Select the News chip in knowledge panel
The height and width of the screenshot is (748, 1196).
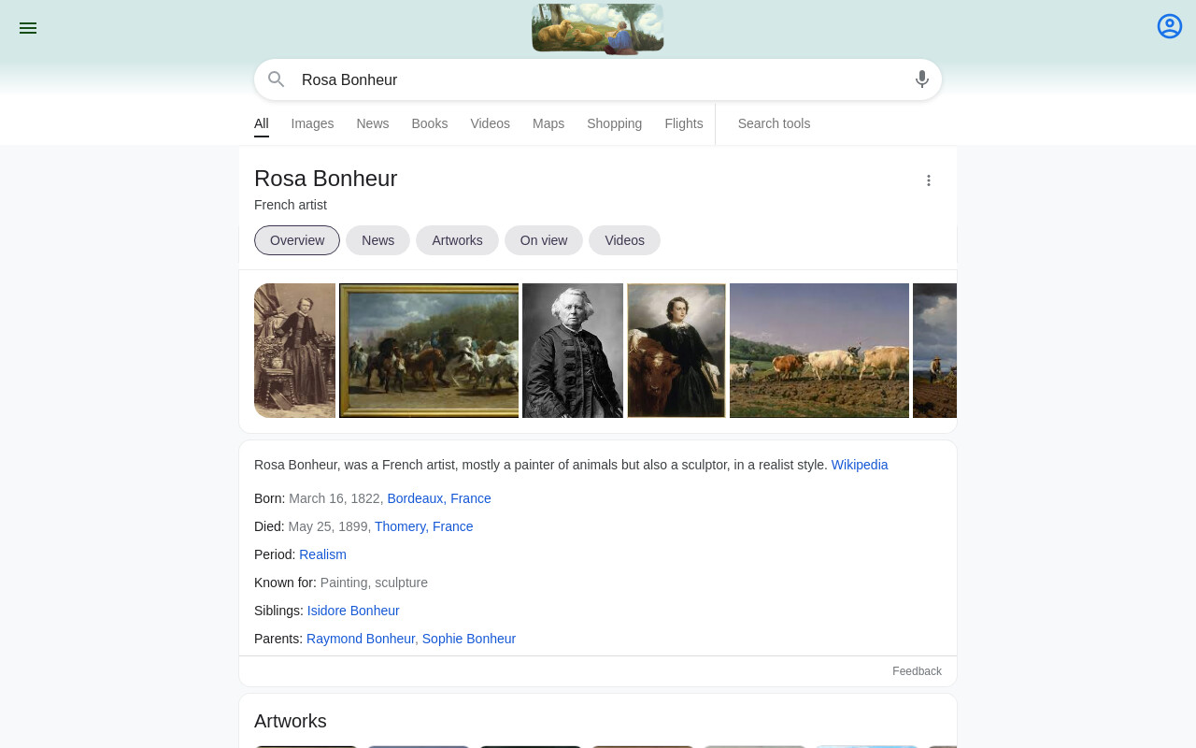[378, 240]
